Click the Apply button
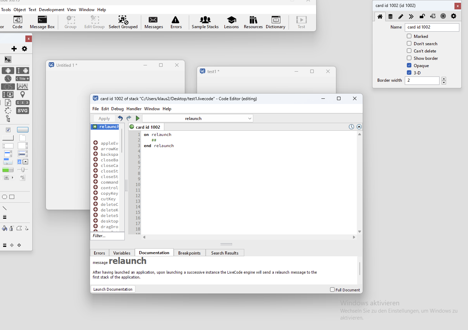Image resolution: width=468 pixels, height=330 pixels. tap(104, 119)
